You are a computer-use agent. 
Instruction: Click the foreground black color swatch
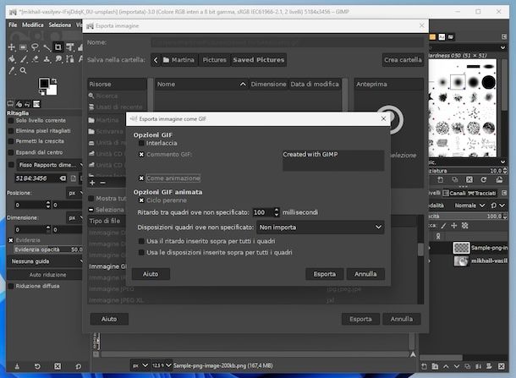coord(43,83)
